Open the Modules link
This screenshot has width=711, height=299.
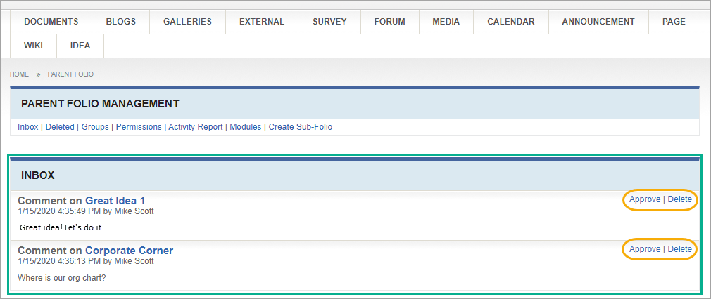(246, 127)
